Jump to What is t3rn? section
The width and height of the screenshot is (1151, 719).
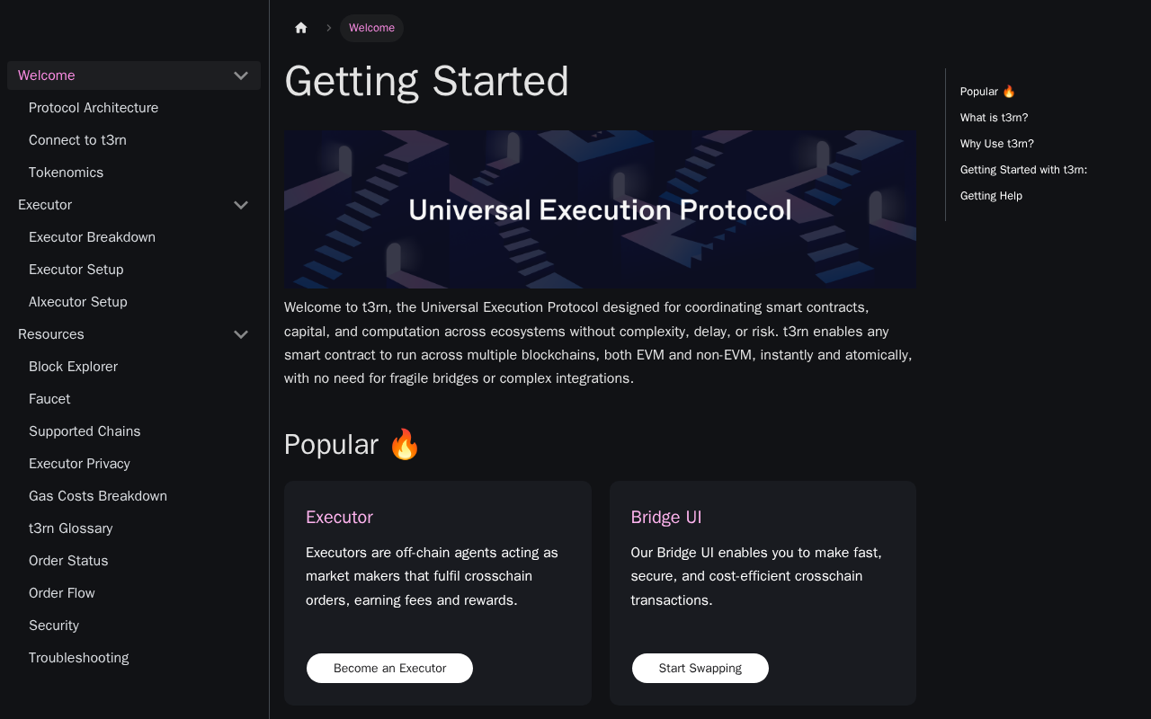tap(994, 118)
